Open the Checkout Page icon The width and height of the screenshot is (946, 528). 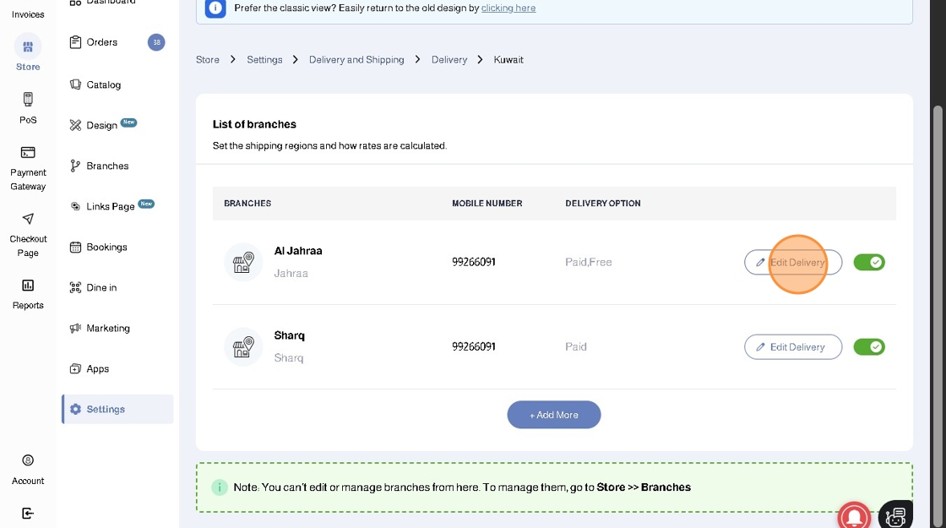click(x=28, y=219)
